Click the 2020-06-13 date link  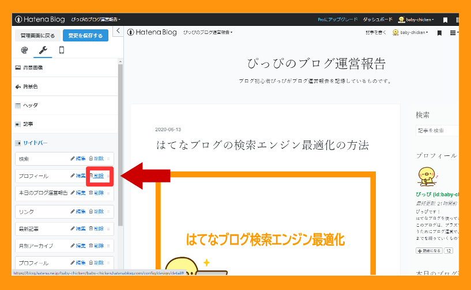[x=168, y=129]
